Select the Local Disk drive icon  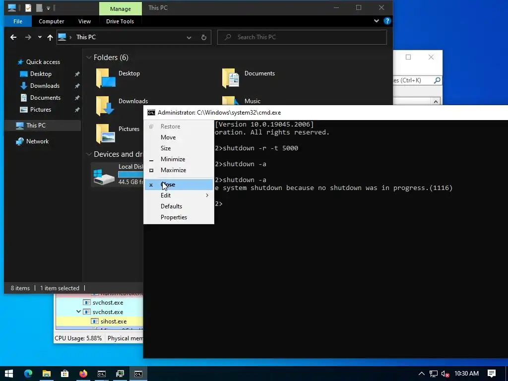[104, 177]
